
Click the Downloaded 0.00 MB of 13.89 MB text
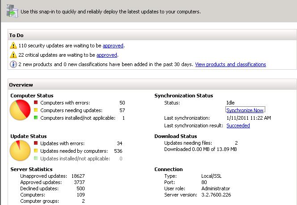[x=200, y=149]
